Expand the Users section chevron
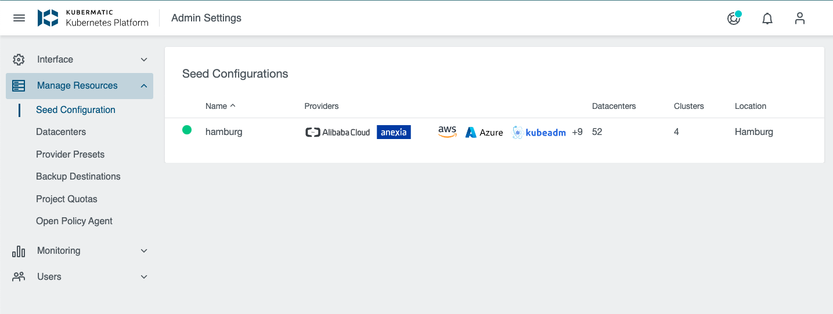833x314 pixels. point(144,277)
